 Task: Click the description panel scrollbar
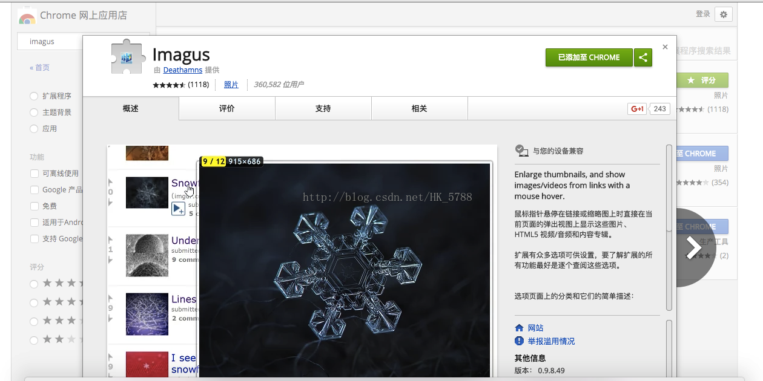coord(669,227)
